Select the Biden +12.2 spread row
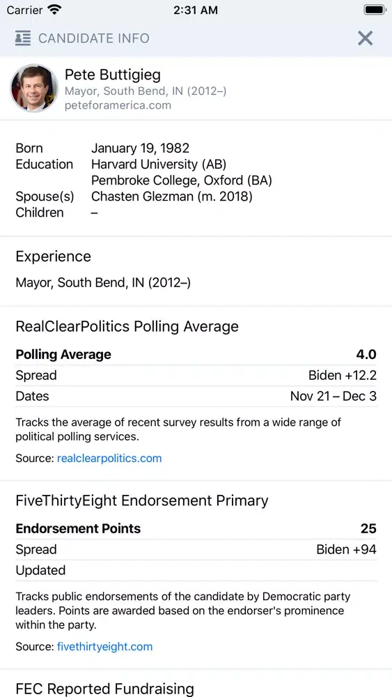 196,375
